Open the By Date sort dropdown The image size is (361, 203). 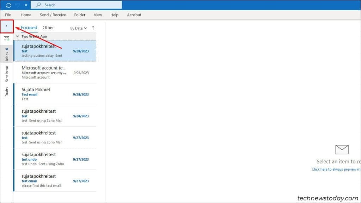[78, 28]
